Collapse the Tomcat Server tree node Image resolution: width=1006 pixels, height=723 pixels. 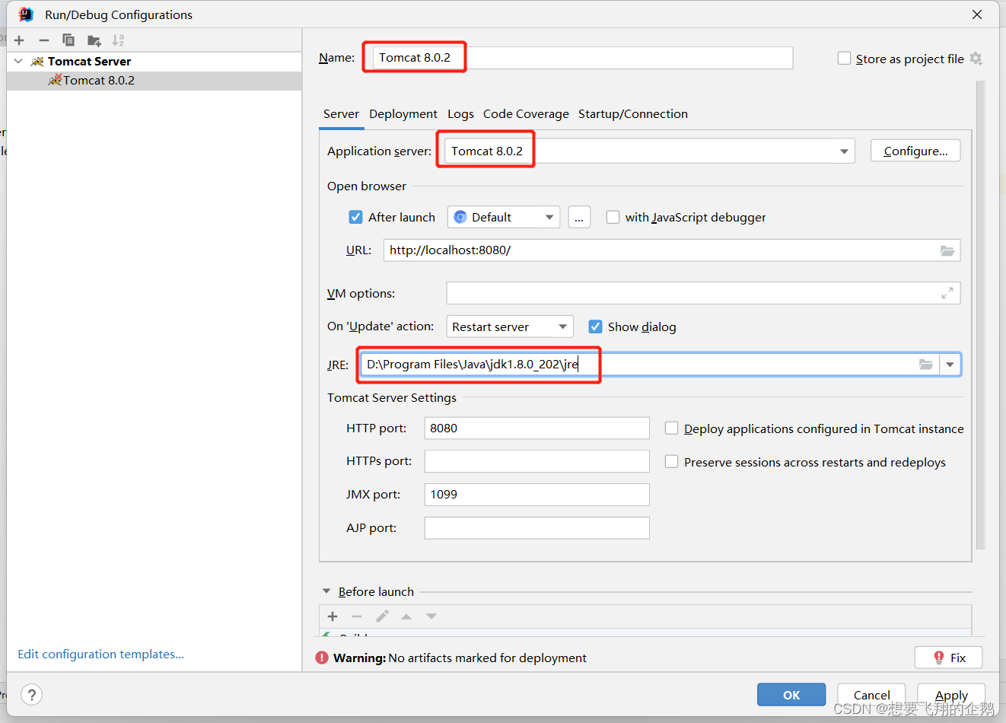[x=18, y=61]
